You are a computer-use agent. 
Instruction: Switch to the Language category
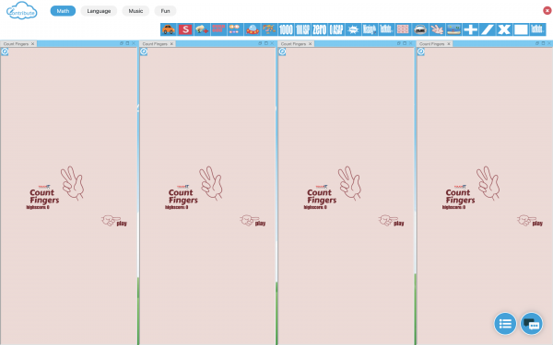99,11
